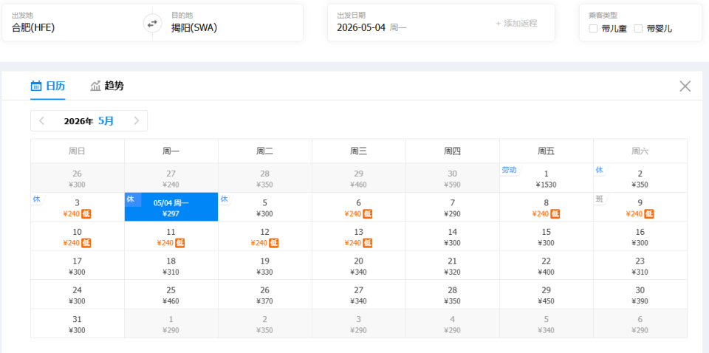The image size is (709, 353).
Task: Select May 5 priced ¥300
Action: point(265,207)
